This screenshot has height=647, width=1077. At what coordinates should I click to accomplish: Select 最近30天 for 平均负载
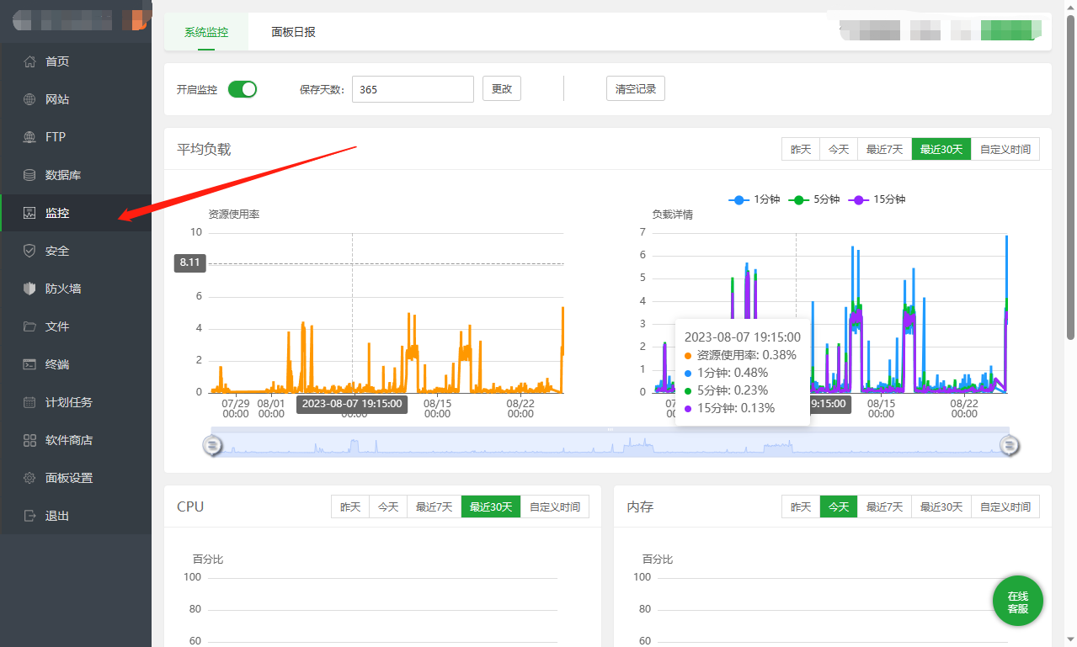941,149
